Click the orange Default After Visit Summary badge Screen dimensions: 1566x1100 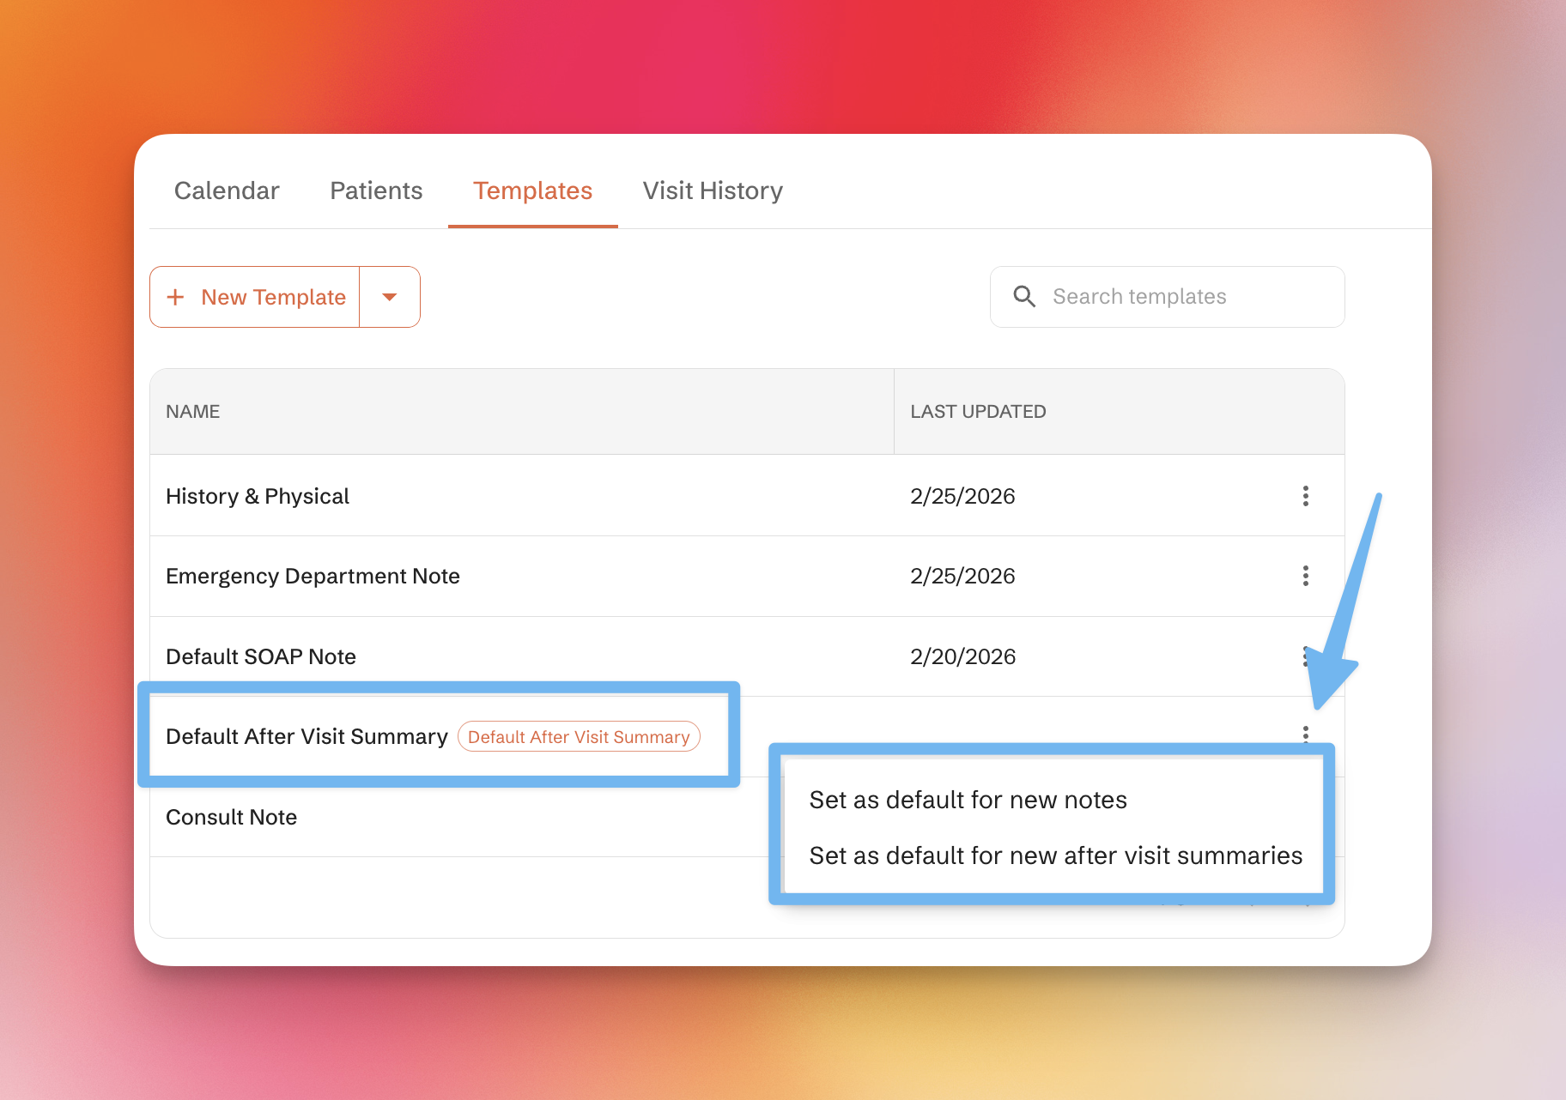click(x=579, y=736)
